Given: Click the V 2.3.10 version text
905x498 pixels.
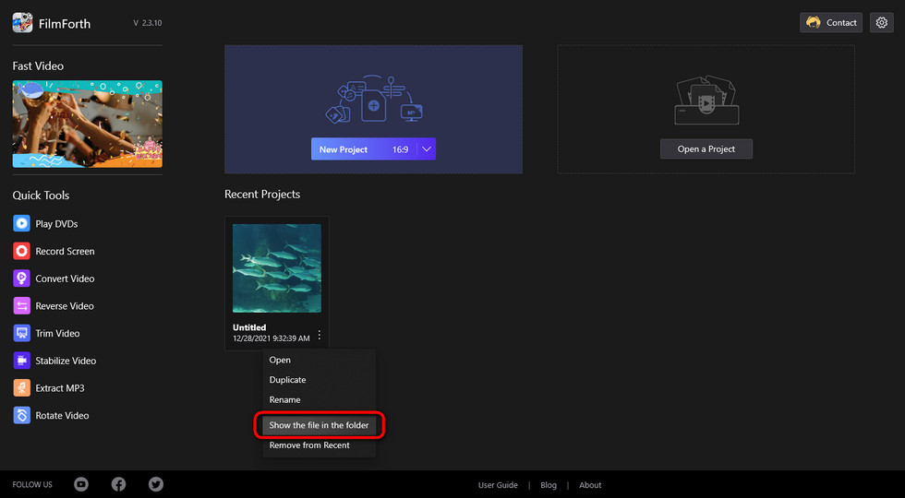Looking at the screenshot, I should point(147,23).
